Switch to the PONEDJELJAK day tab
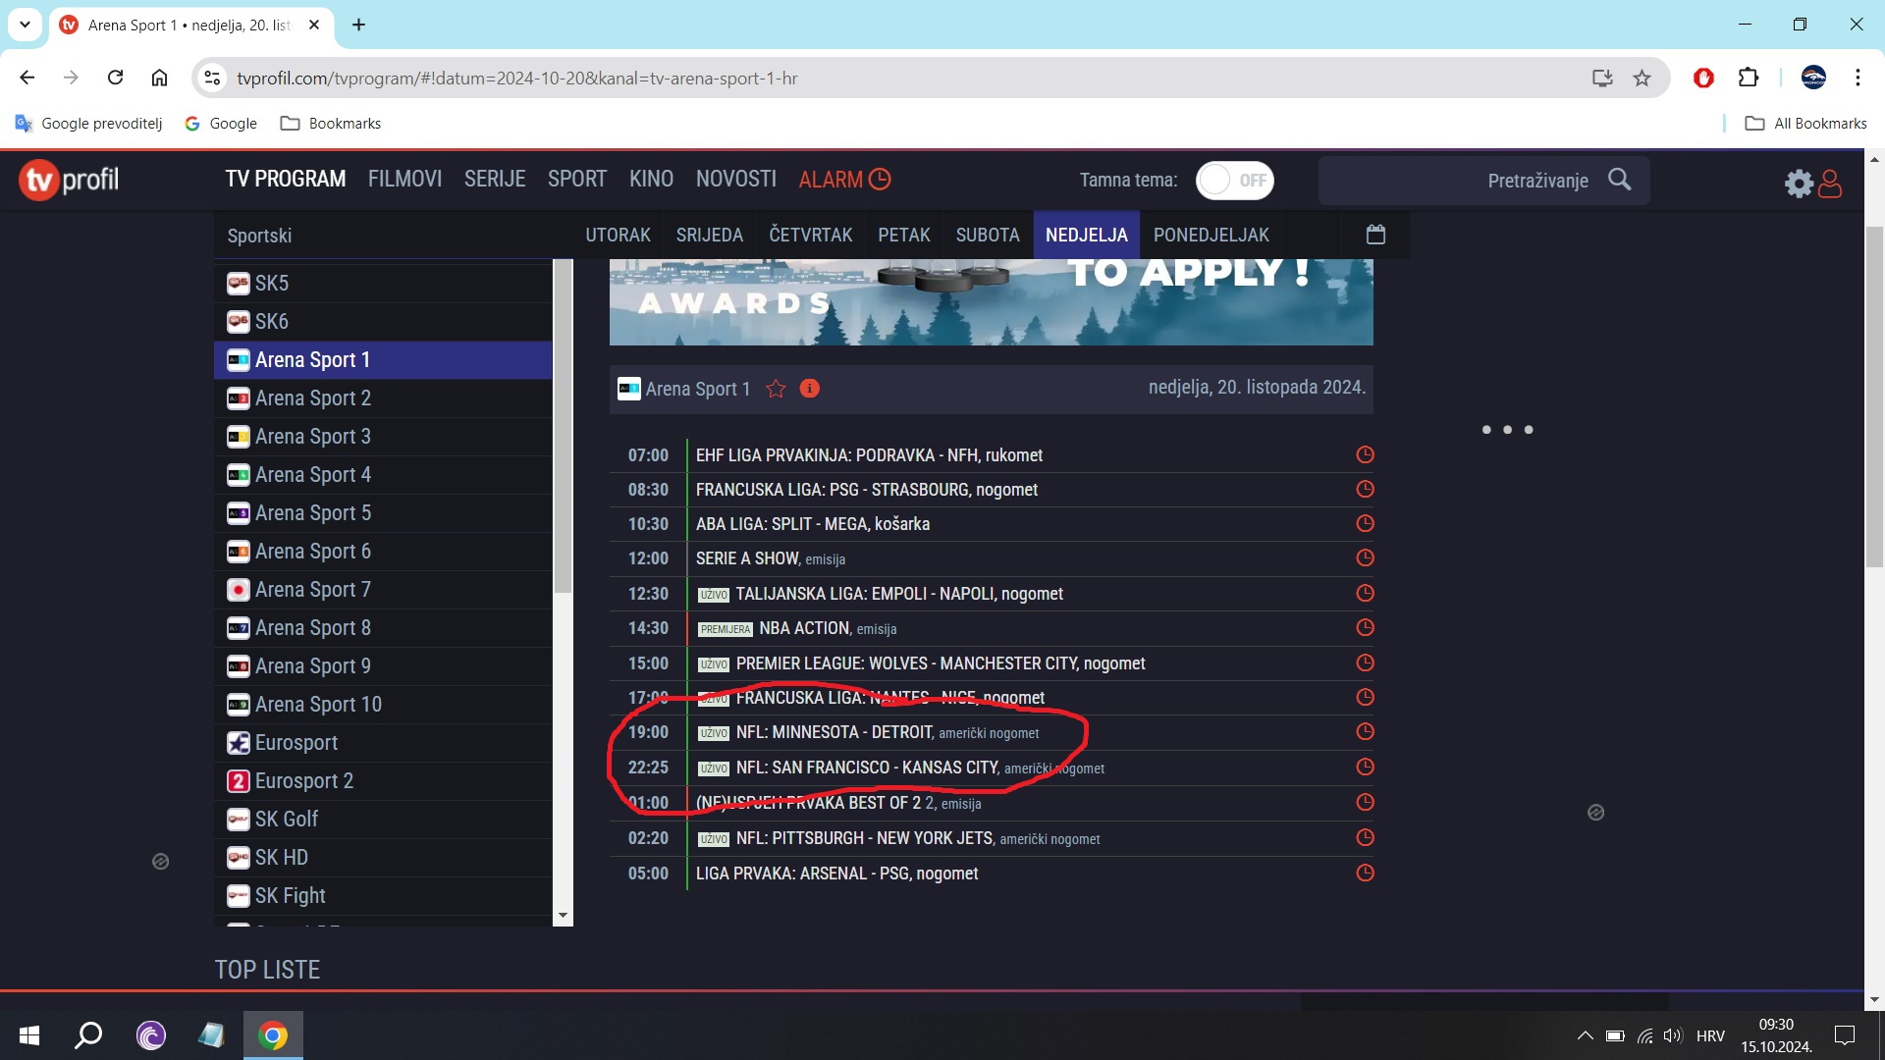The height and width of the screenshot is (1060, 1885). [1211, 236]
